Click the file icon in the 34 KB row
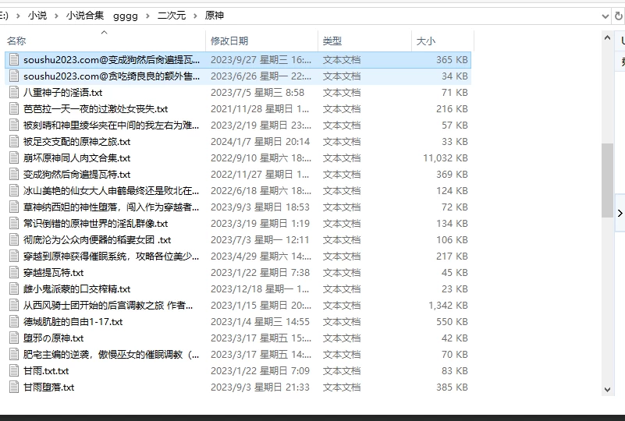Screen dimensions: 625x421 (14, 76)
